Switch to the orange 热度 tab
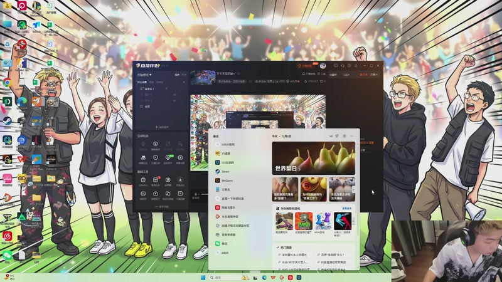Viewport: 502px width, 282px height. click(363, 75)
